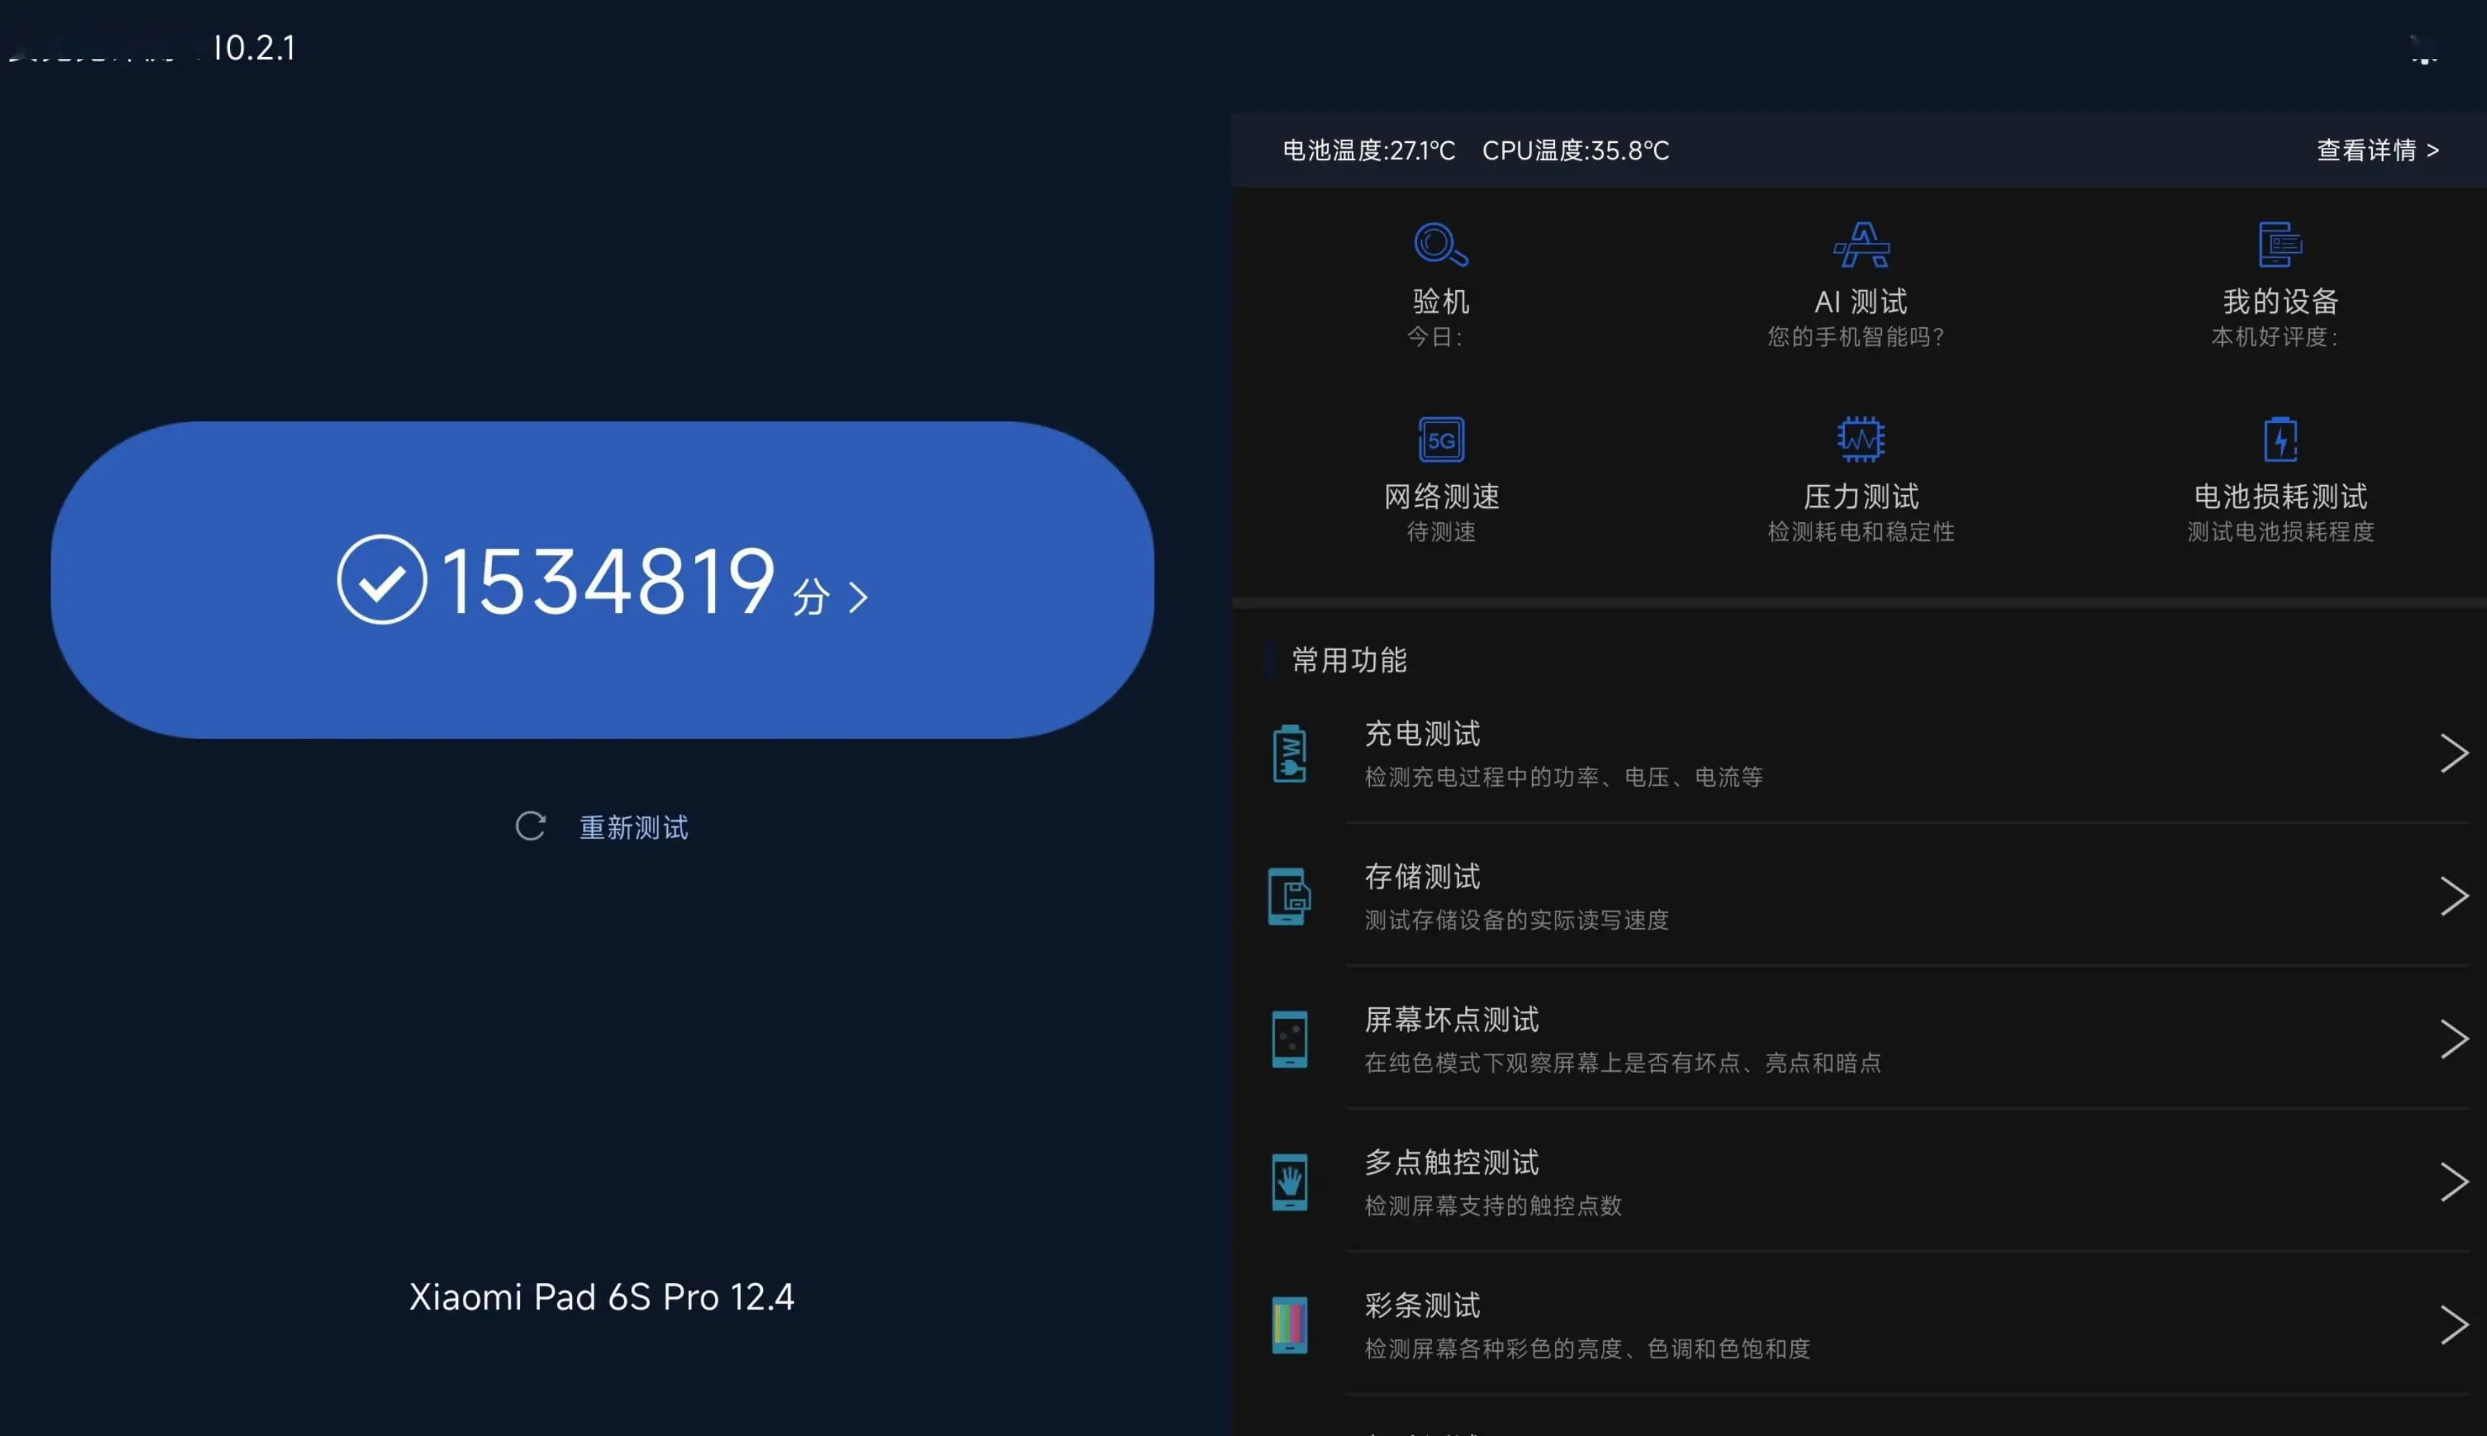
Task: Click the 电池损耗测试 label
Action: 2280,496
